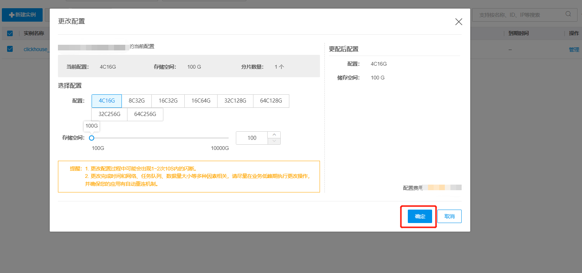This screenshot has width=582, height=273.
Task: Click the 新建实例 button
Action: [x=22, y=15]
